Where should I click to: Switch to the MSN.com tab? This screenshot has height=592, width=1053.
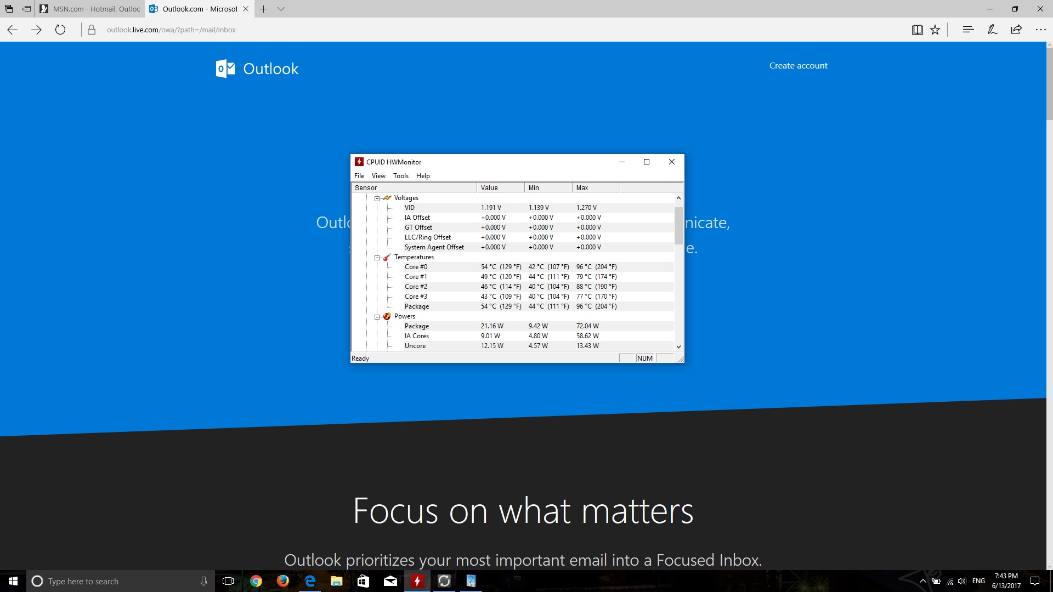click(90, 9)
